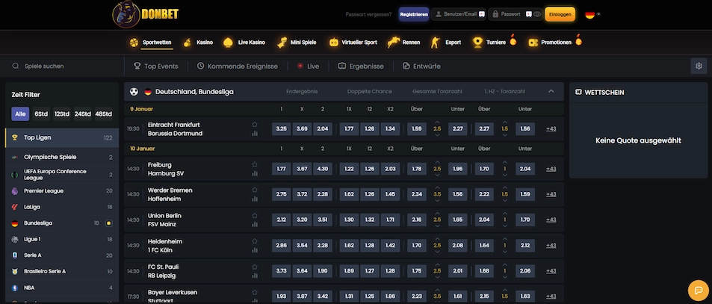
Task: Click the Registrieren button
Action: click(x=414, y=14)
